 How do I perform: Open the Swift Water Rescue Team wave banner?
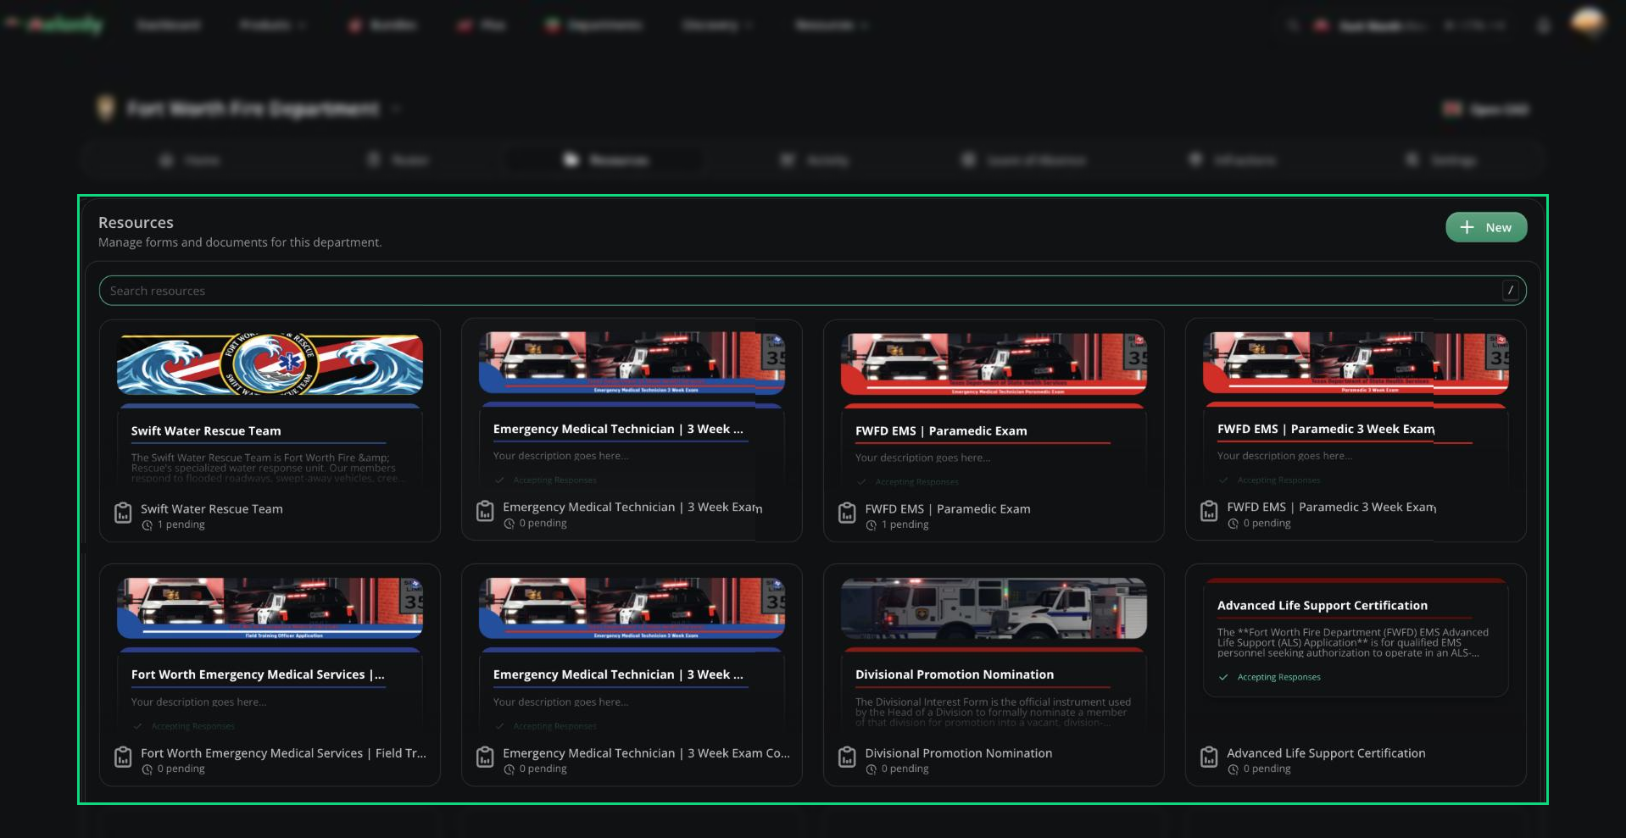(x=270, y=364)
